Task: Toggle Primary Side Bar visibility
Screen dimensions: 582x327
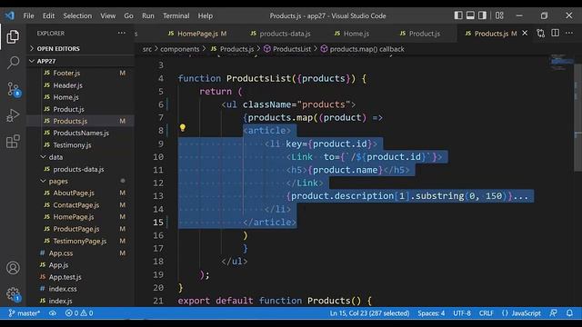Action: pyautogui.click(x=458, y=15)
